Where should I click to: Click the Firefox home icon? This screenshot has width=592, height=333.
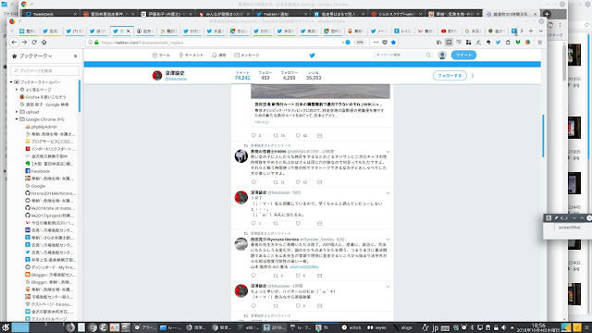point(44,43)
